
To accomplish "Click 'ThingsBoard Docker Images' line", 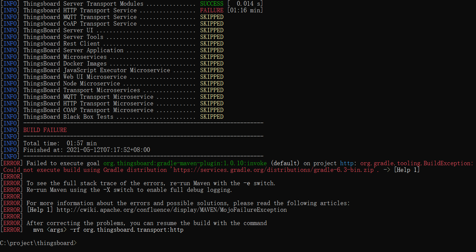I will pyautogui.click(x=65, y=63).
